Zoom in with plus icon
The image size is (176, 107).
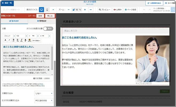click(x=85, y=10)
